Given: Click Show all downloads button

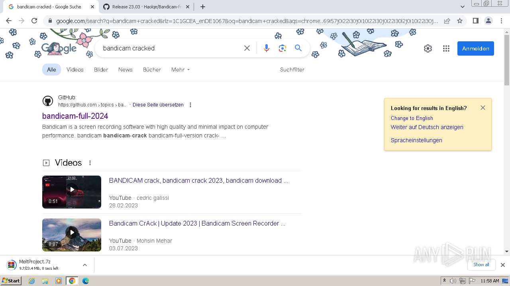Looking at the screenshot, I should 481,265.
